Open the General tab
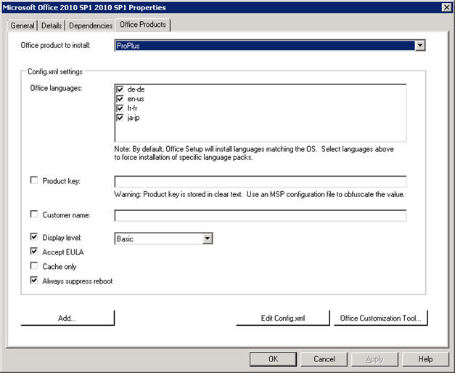Image resolution: width=455 pixels, height=373 pixels. click(x=22, y=25)
